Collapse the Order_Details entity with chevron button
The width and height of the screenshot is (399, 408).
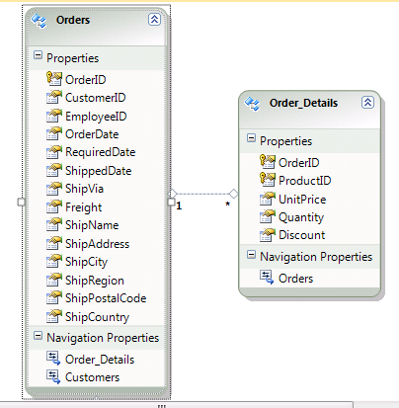[367, 103]
